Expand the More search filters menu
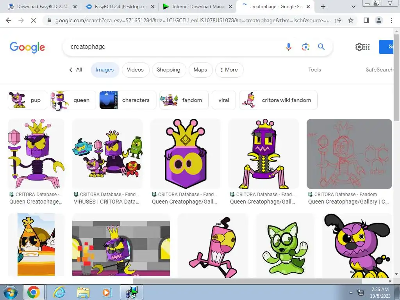Viewport: 400px width, 300px height. click(x=229, y=70)
